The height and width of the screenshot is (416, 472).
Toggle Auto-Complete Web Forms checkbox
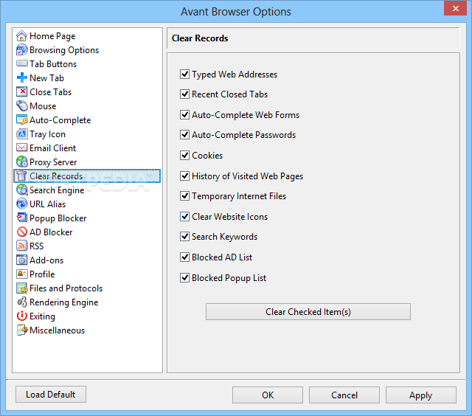184,114
